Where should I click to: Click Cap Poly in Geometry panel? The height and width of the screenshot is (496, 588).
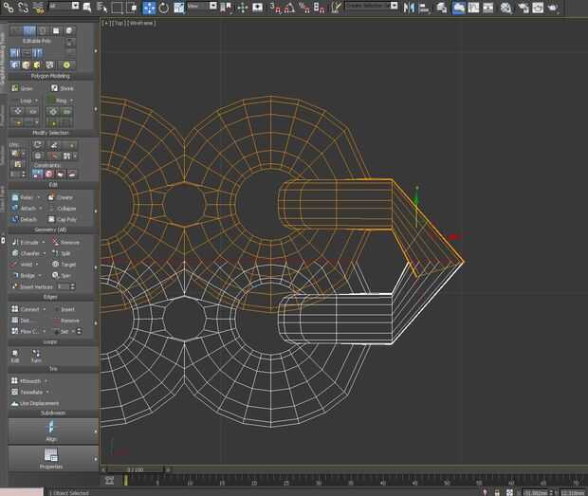click(64, 219)
